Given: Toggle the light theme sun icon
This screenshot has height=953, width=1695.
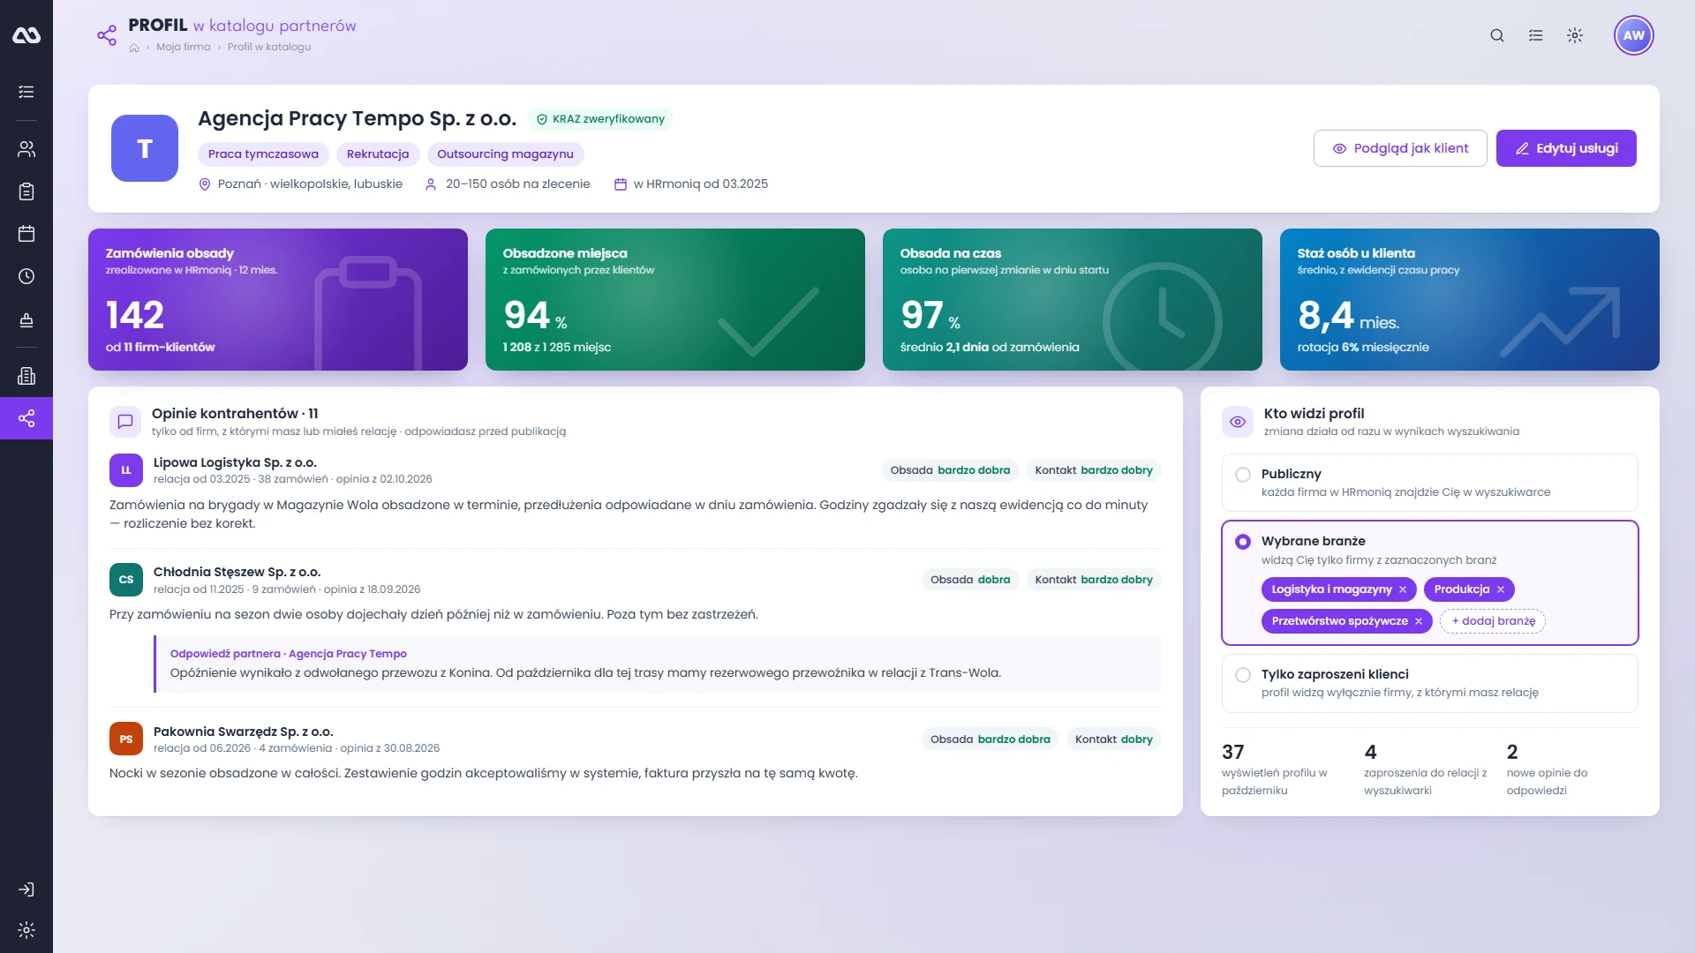Looking at the screenshot, I should click(x=1575, y=35).
